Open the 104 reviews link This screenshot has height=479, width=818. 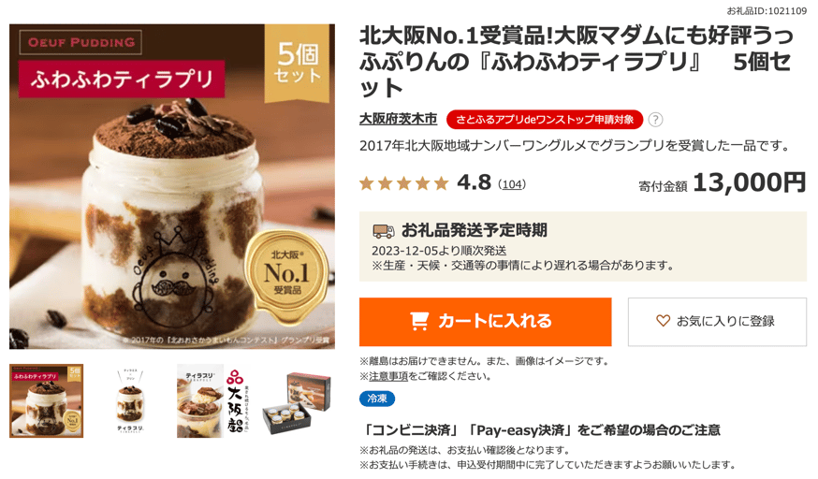(x=512, y=184)
